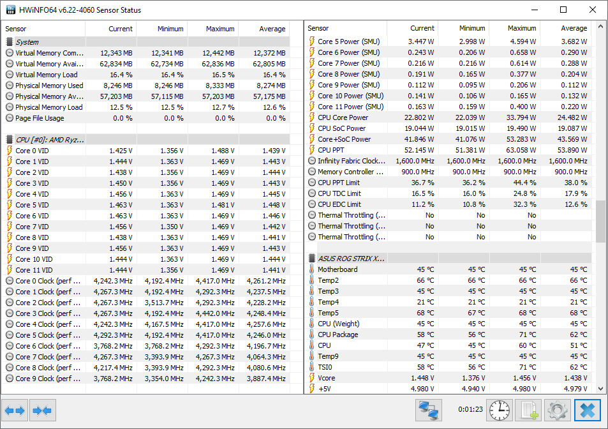Select the Temp5 sensor row
This screenshot has height=429, width=608.
(x=449, y=313)
